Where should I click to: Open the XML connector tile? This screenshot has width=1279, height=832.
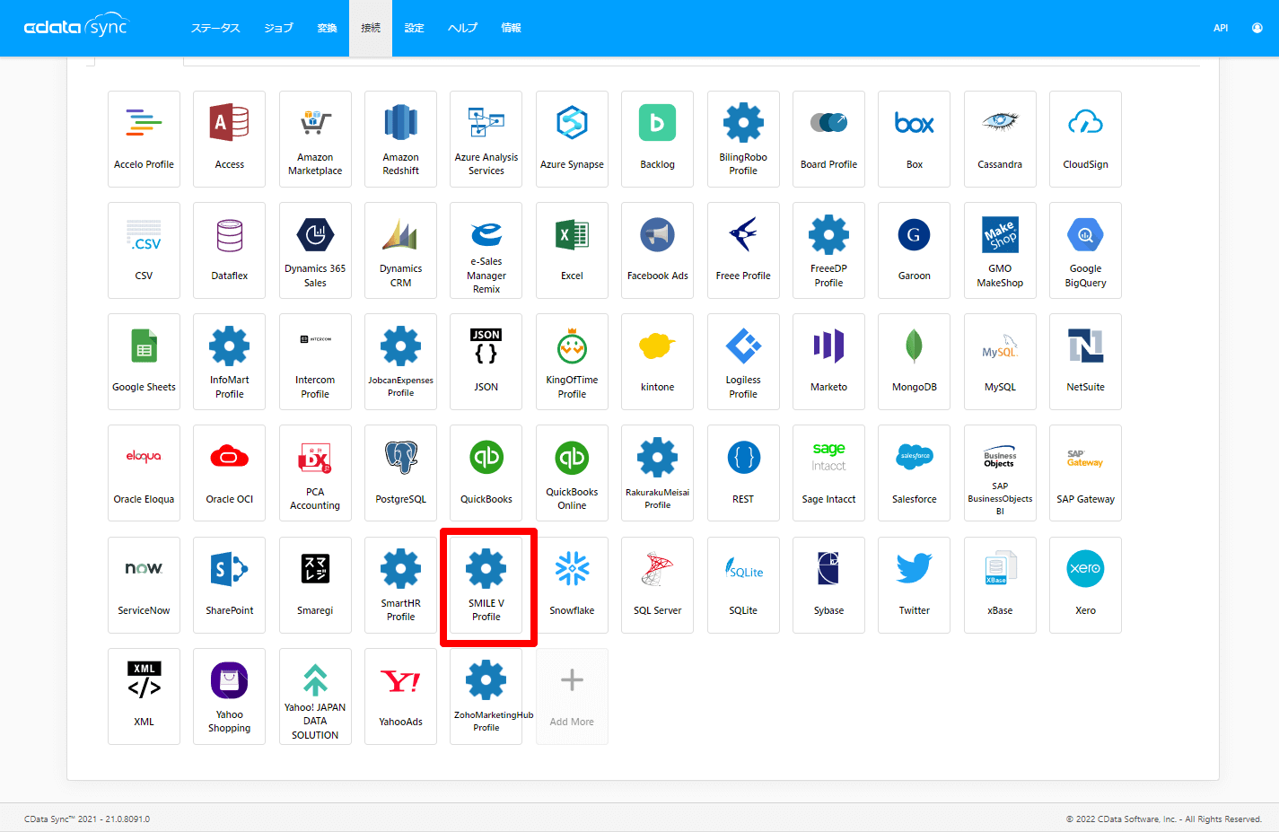tap(144, 696)
